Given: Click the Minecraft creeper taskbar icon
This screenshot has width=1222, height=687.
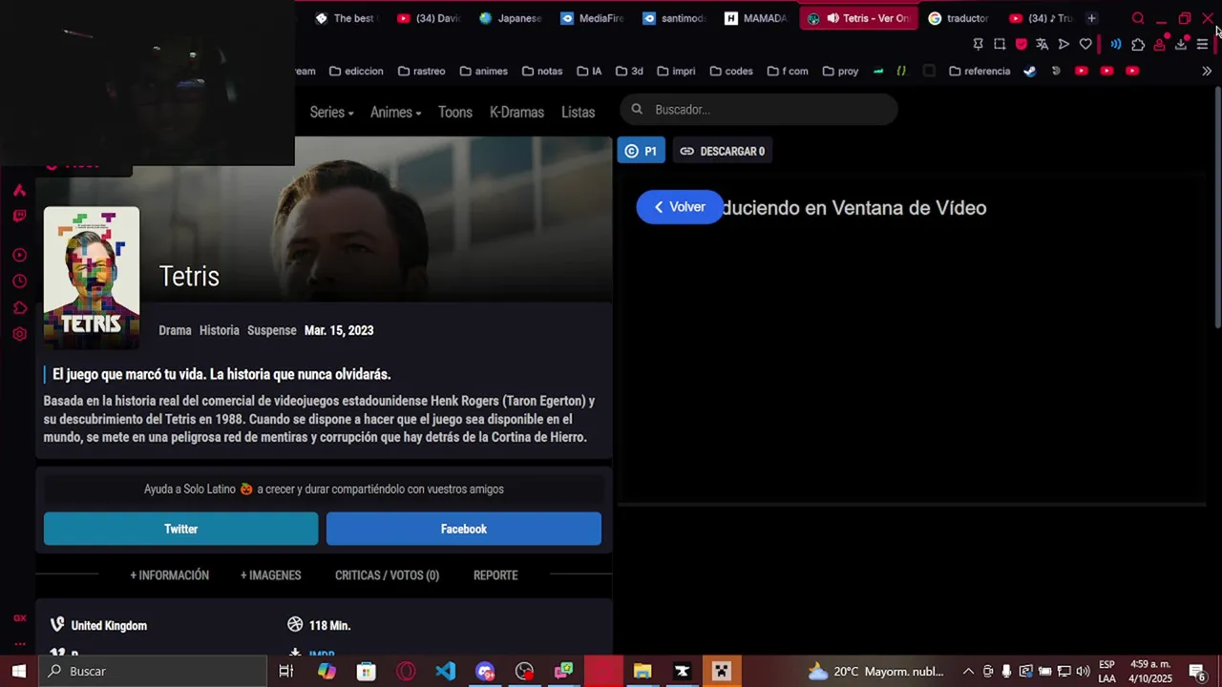Looking at the screenshot, I should point(722,671).
